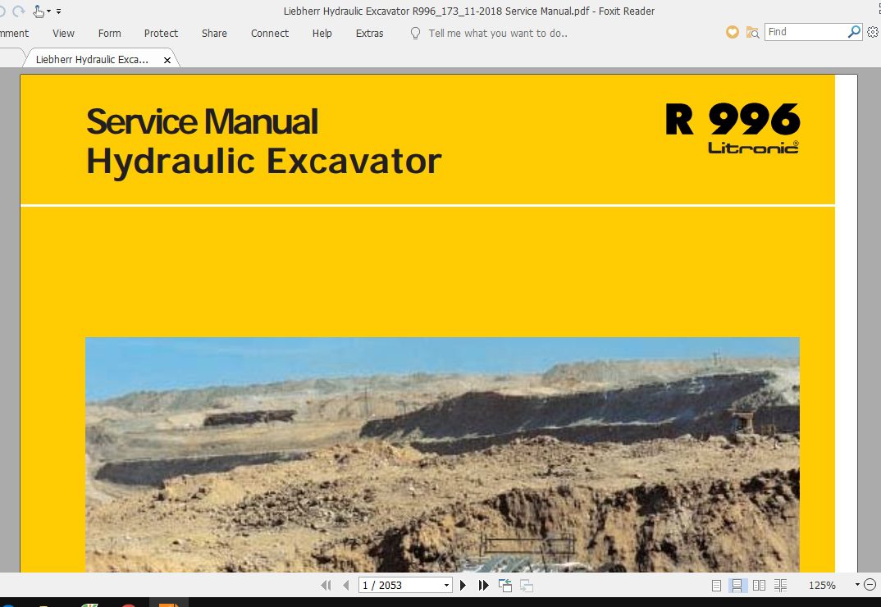The width and height of the screenshot is (881, 607).
Task: Click the orange app icon on taskbar
Action: click(168, 603)
